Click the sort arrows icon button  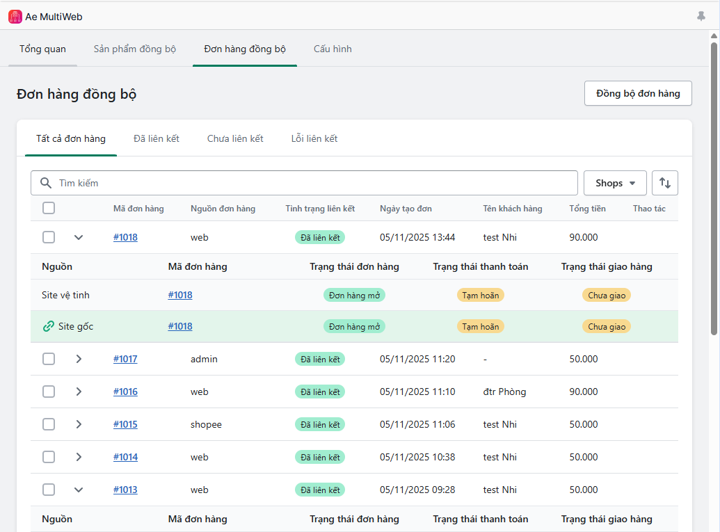coord(665,183)
